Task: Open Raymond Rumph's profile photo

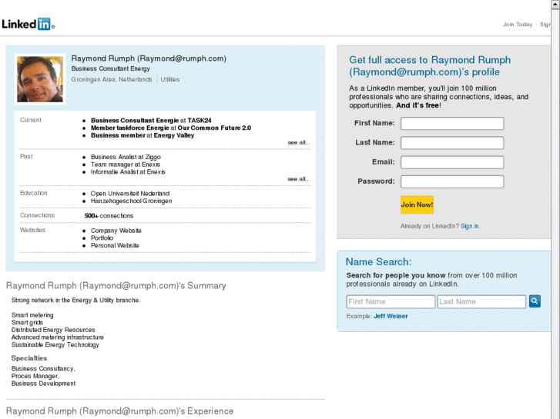Action: tap(40, 79)
